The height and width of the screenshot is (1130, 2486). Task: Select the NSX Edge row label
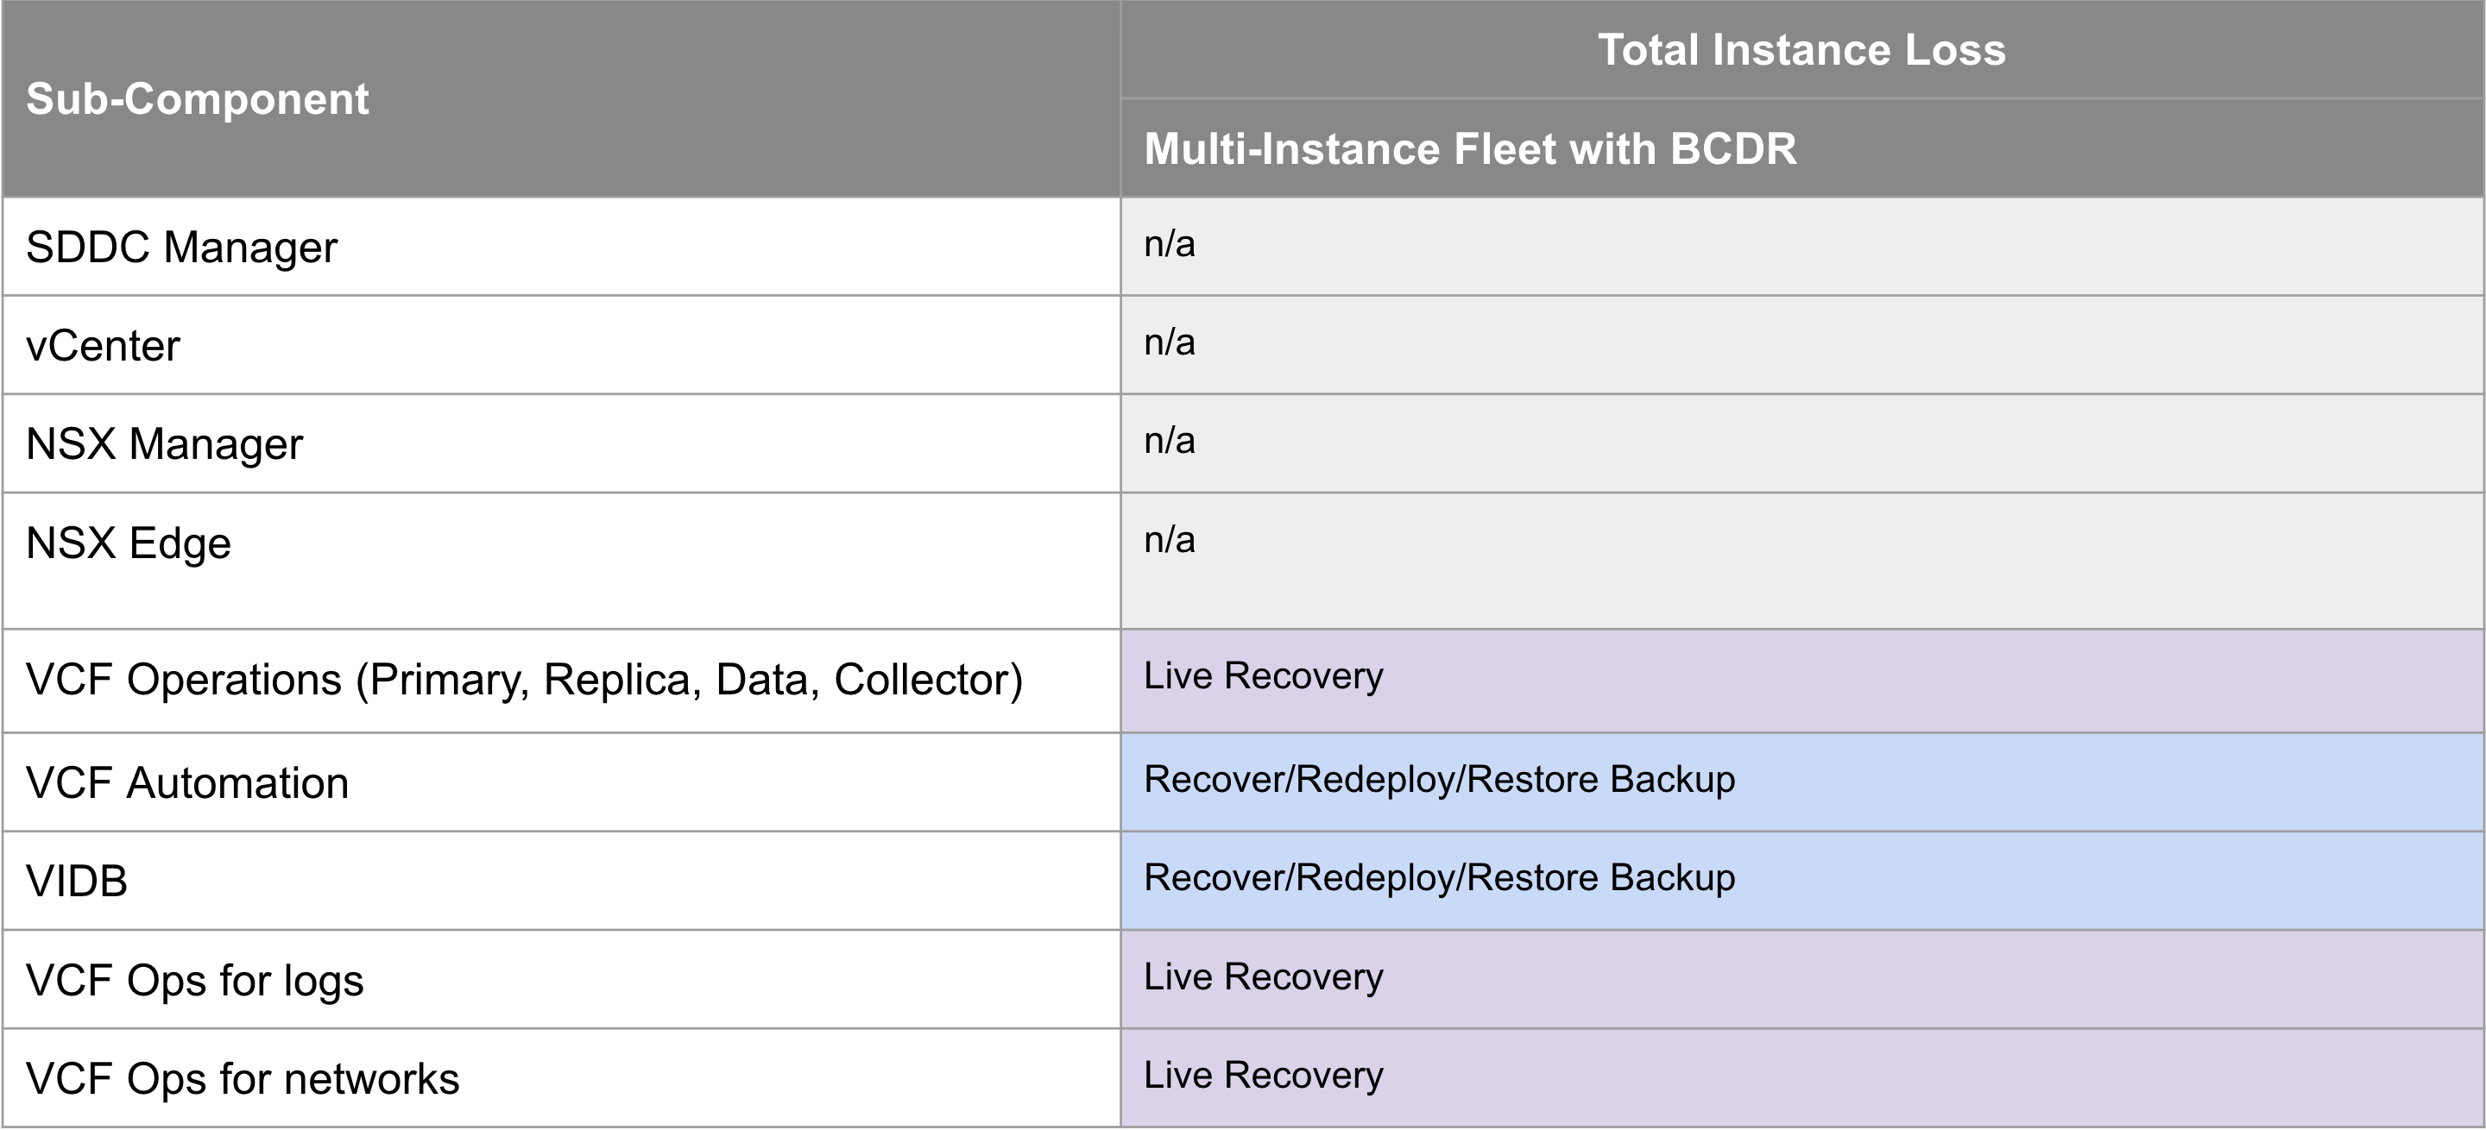coord(129,543)
